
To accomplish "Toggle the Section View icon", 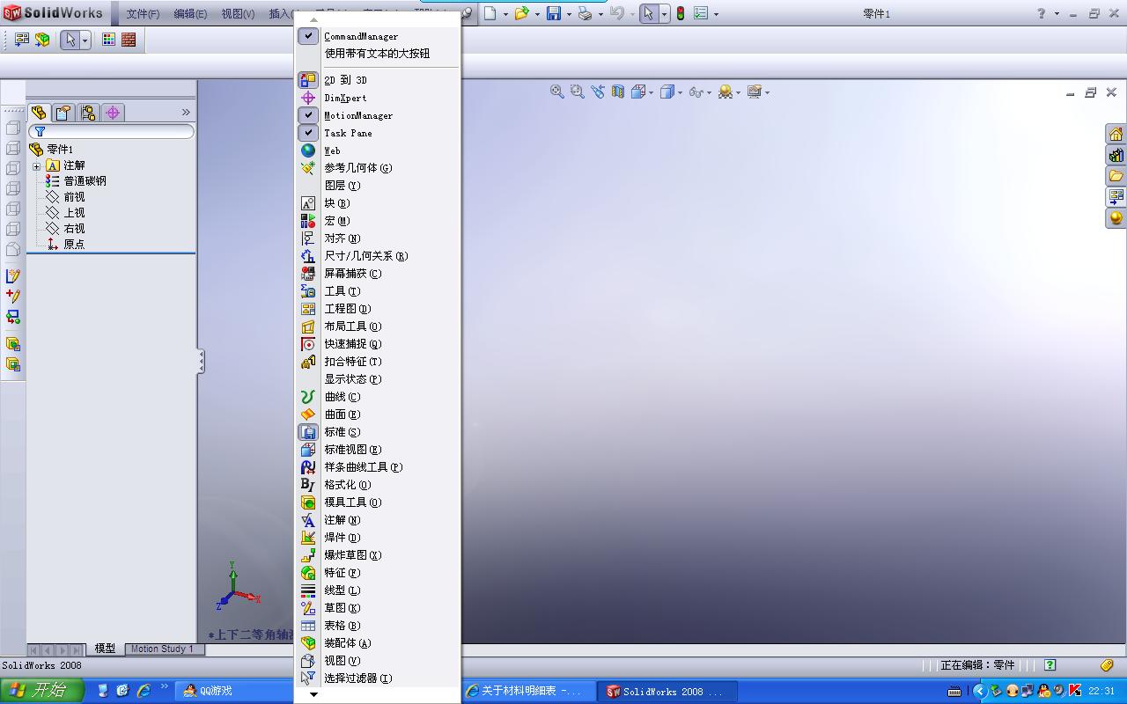I will 618,92.
